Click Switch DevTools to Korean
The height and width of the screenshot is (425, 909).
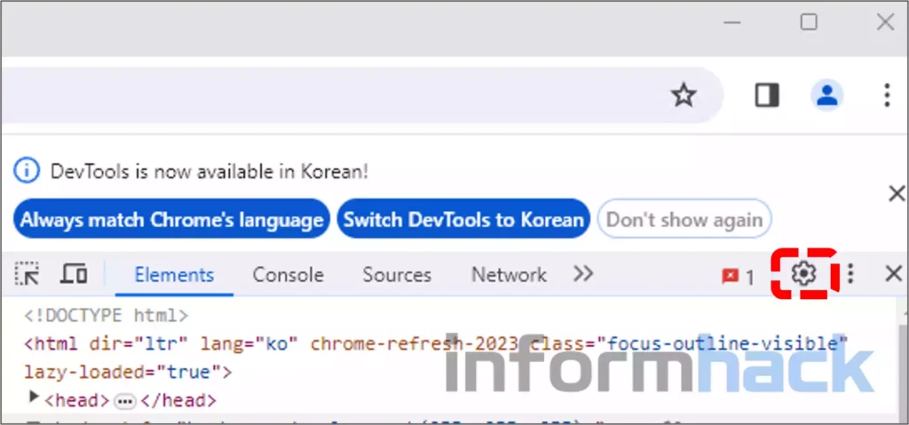click(x=463, y=219)
